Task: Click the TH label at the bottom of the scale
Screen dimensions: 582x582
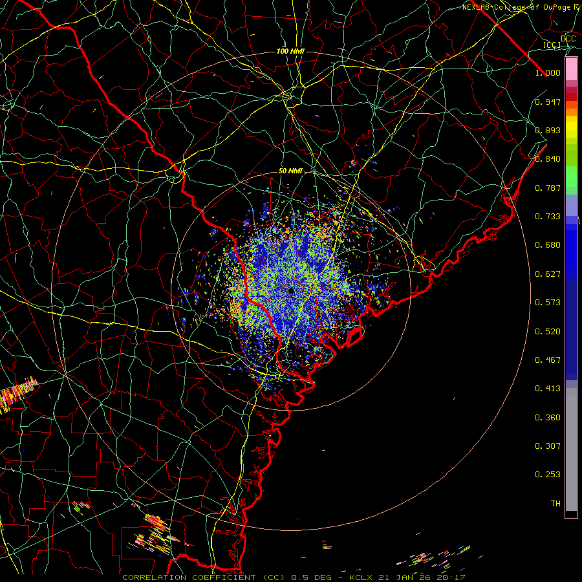Action: coord(555,504)
